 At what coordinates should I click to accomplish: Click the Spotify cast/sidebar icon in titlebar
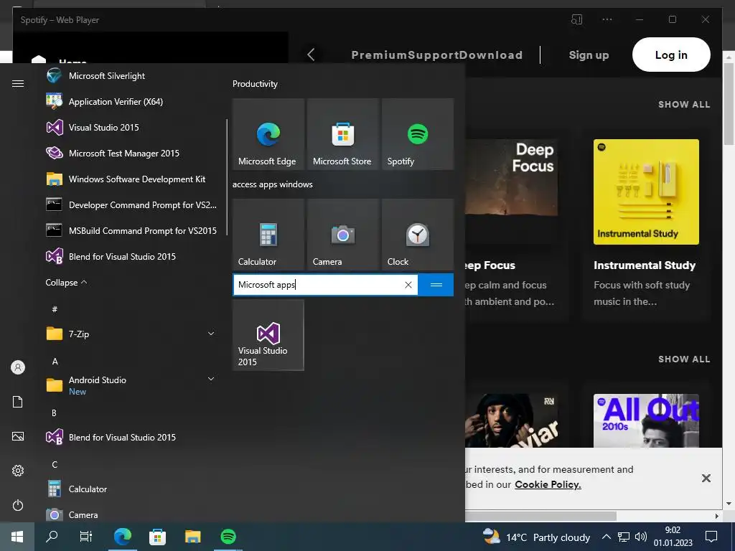tap(576, 19)
